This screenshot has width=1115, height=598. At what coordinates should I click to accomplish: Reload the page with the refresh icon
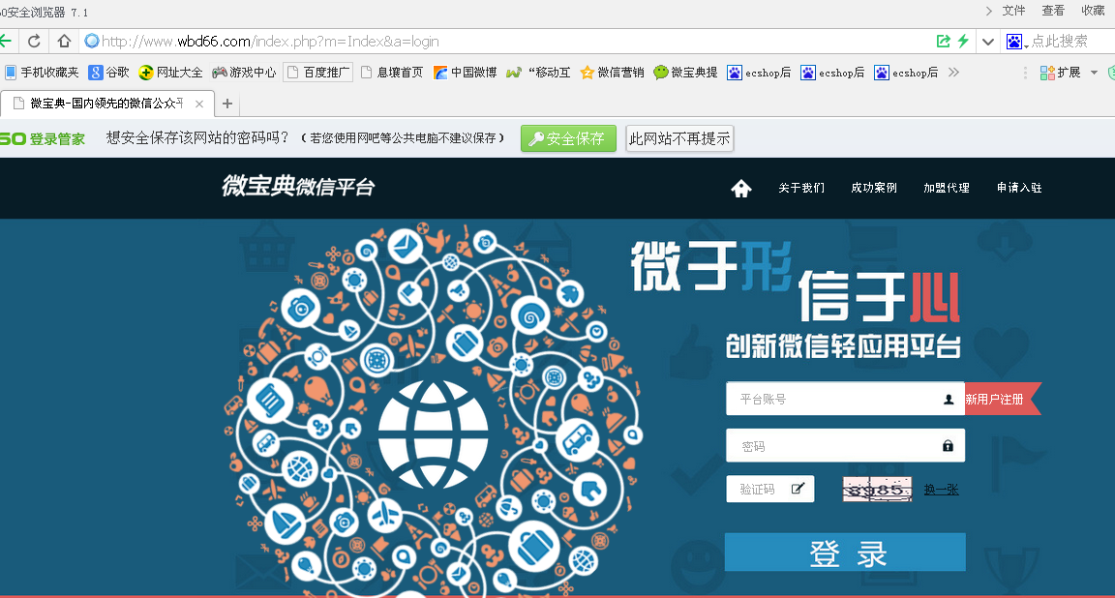pos(34,42)
